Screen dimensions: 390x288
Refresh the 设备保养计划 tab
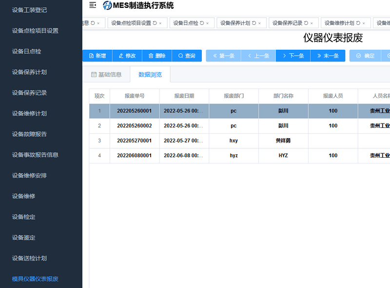tap(254, 23)
